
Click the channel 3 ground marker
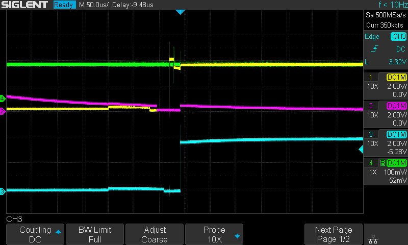coord(3,191)
